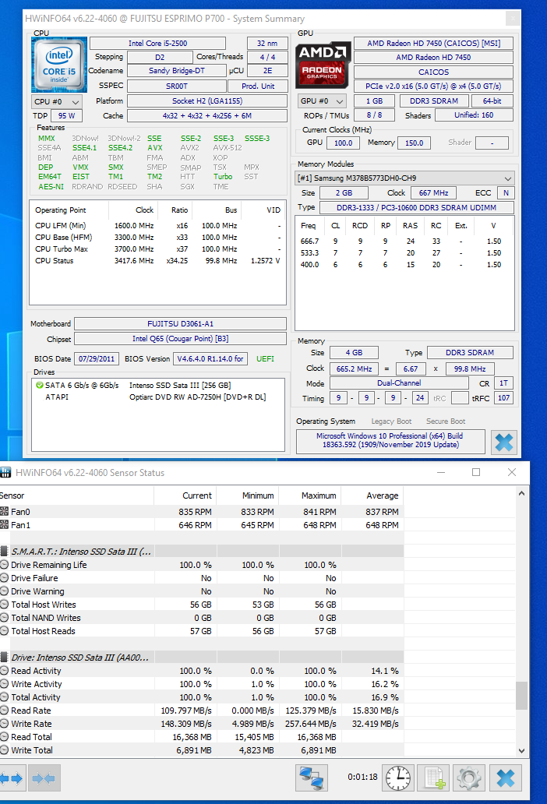547x804 pixels.
Task: Click the Intel Core i5 logo
Action: pos(59,65)
